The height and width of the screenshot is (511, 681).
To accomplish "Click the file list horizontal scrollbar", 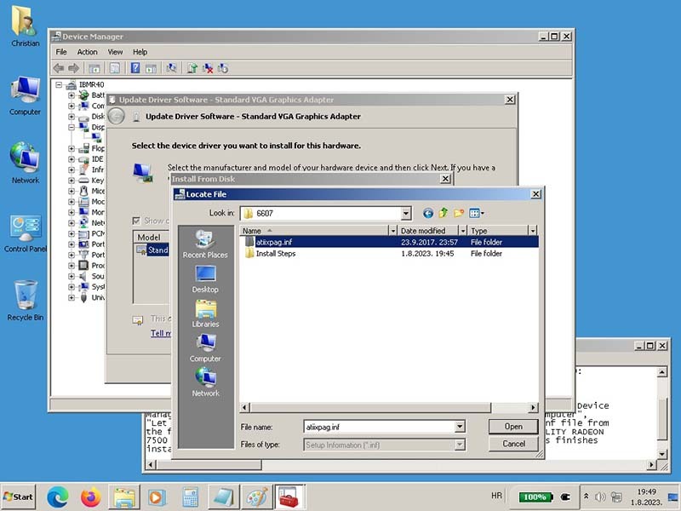I will point(383,408).
